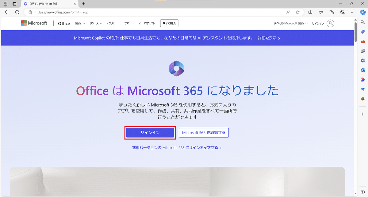Open the Collections icon
The image size is (368, 197).
pos(332,12)
